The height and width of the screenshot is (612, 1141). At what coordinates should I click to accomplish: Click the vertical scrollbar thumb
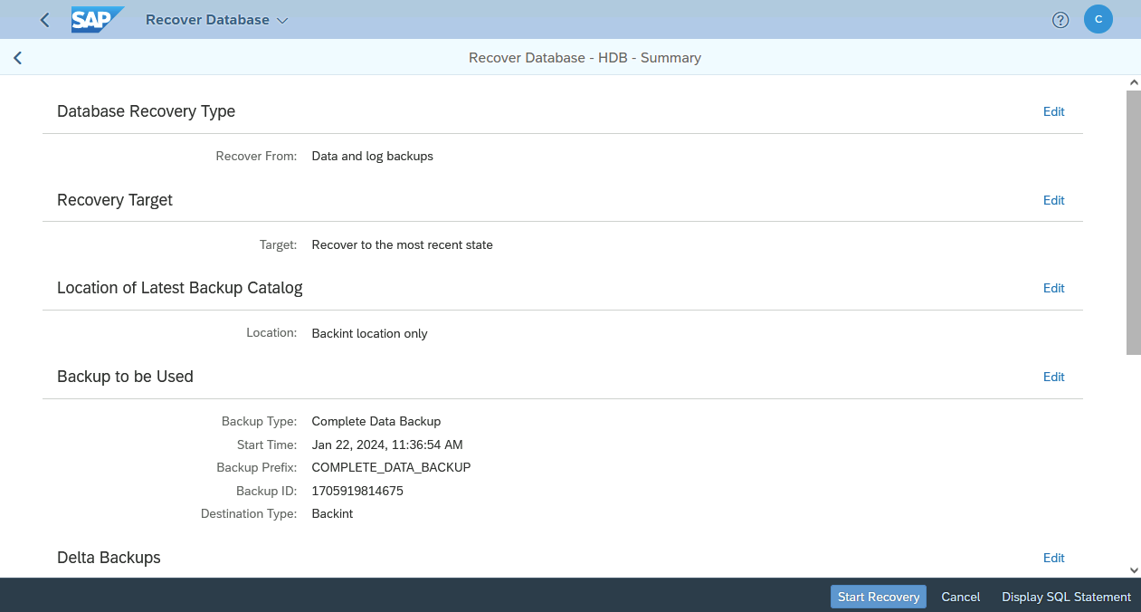click(x=1134, y=217)
